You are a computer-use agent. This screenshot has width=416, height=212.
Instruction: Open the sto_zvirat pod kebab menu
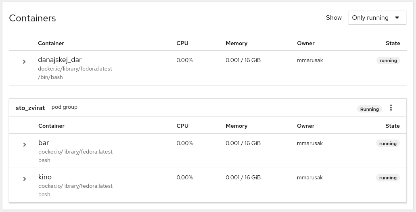coord(391,108)
